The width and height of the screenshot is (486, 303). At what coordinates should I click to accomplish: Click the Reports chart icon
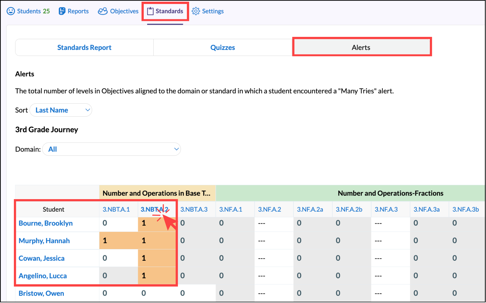(62, 11)
